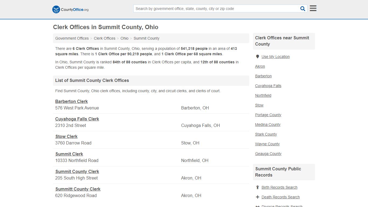This screenshot has height=207, width=368.
Task: Click address 205 South High Street
Action: 77,178
